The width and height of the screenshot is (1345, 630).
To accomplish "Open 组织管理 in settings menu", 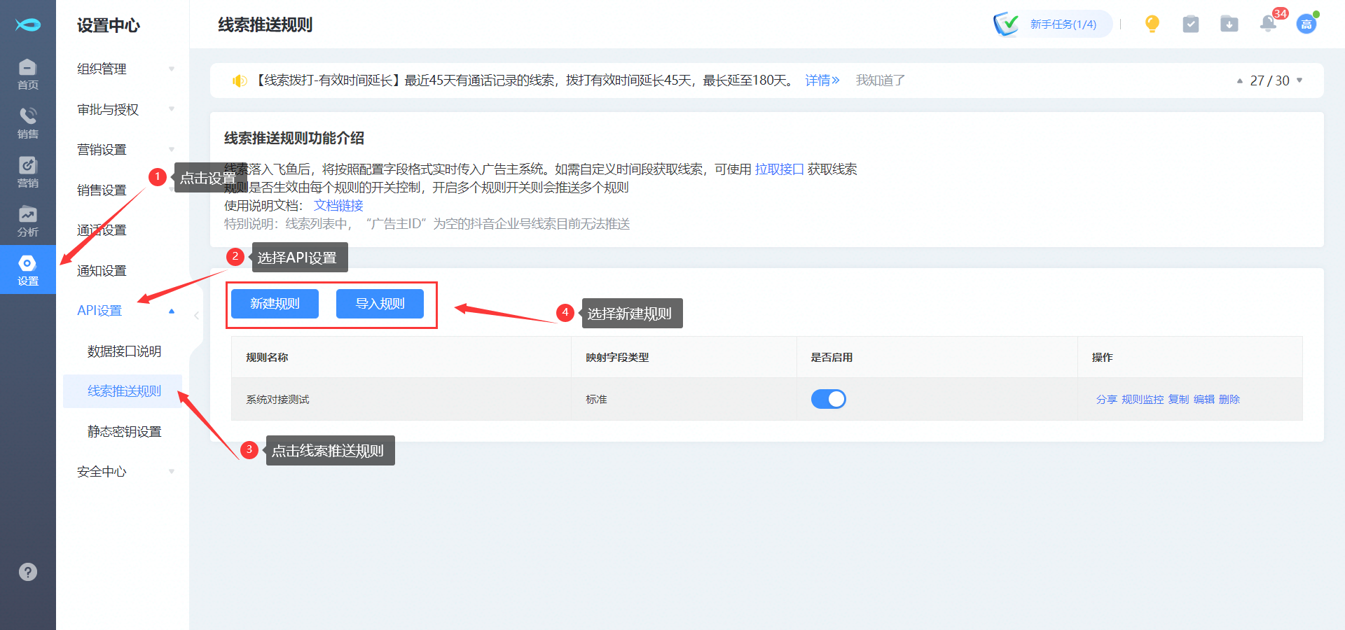I will coord(102,69).
